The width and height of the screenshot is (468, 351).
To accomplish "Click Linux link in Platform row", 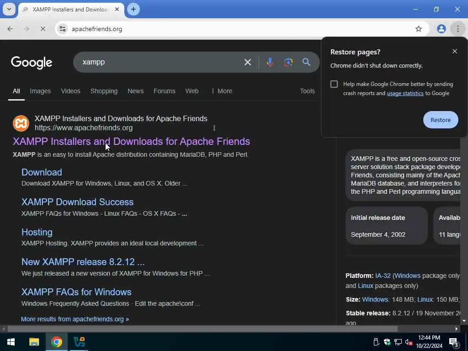I will coord(366,286).
